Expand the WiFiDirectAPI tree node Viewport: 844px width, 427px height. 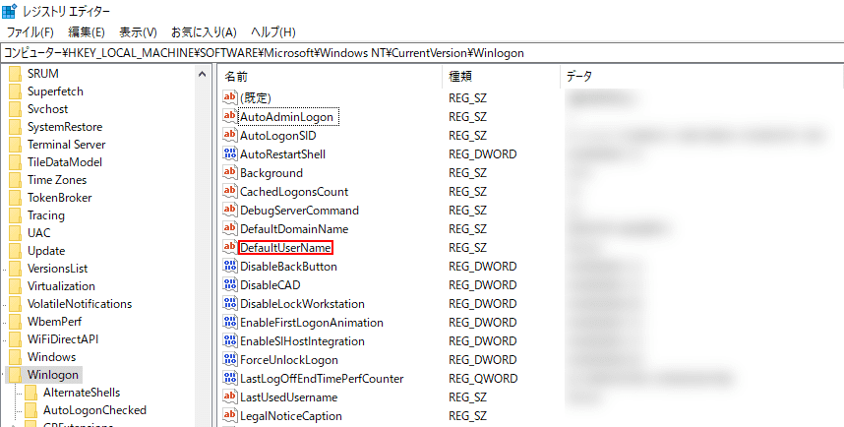pos(4,339)
